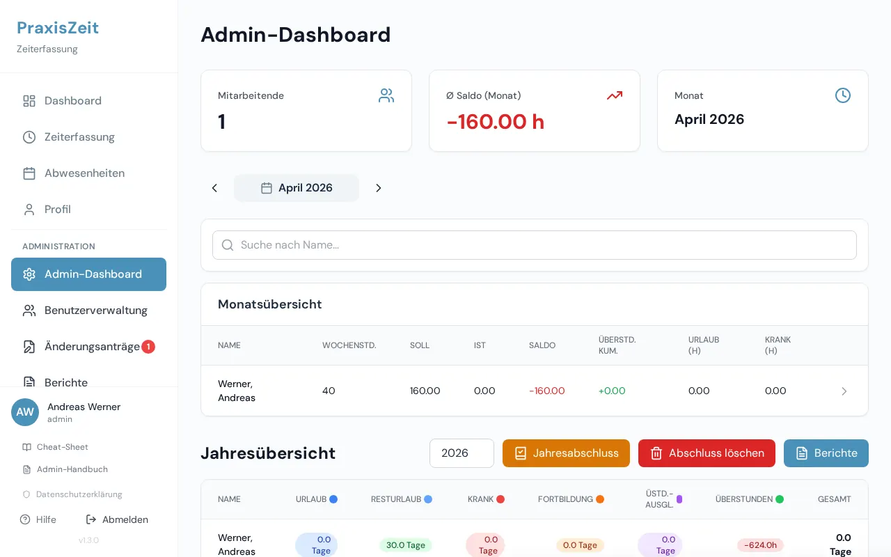Open the Dashboard sidebar item
Screen dimensions: 891x557
pos(88,101)
